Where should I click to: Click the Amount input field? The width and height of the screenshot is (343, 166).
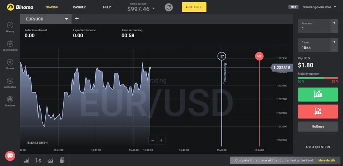point(314,26)
